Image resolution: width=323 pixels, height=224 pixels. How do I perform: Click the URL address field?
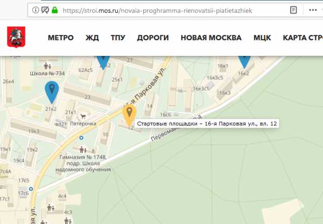(172, 10)
